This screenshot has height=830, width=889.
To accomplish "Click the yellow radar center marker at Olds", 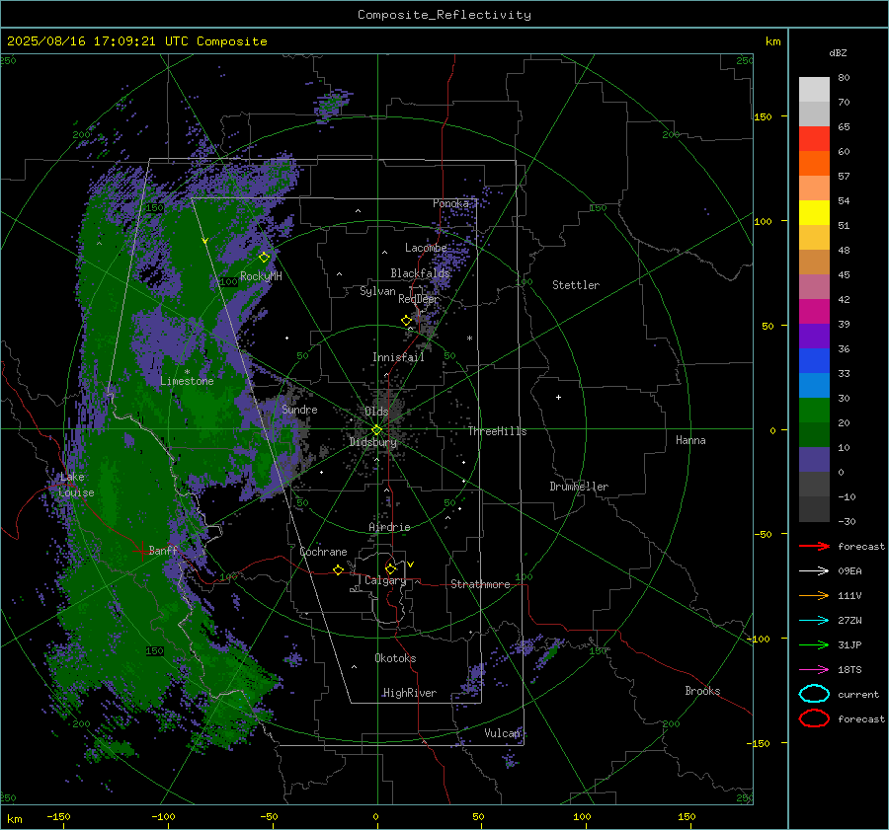I will pyautogui.click(x=376, y=430).
